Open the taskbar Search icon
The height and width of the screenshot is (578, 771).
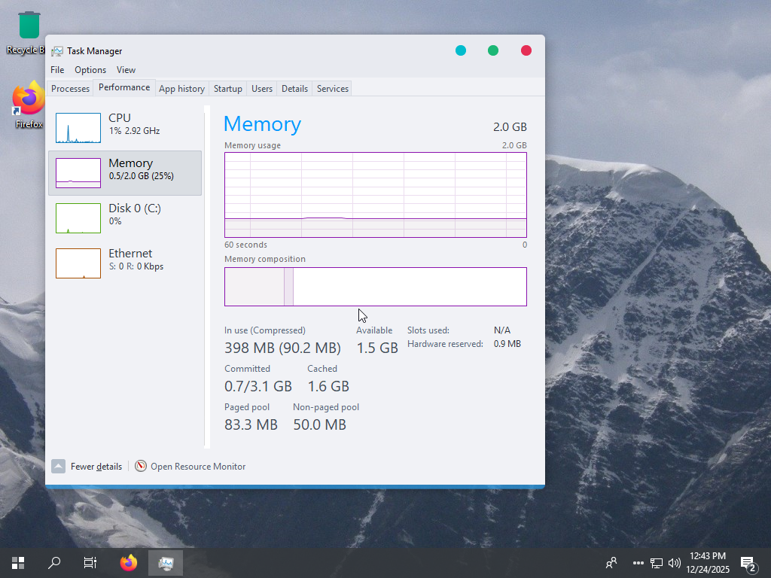click(x=54, y=562)
